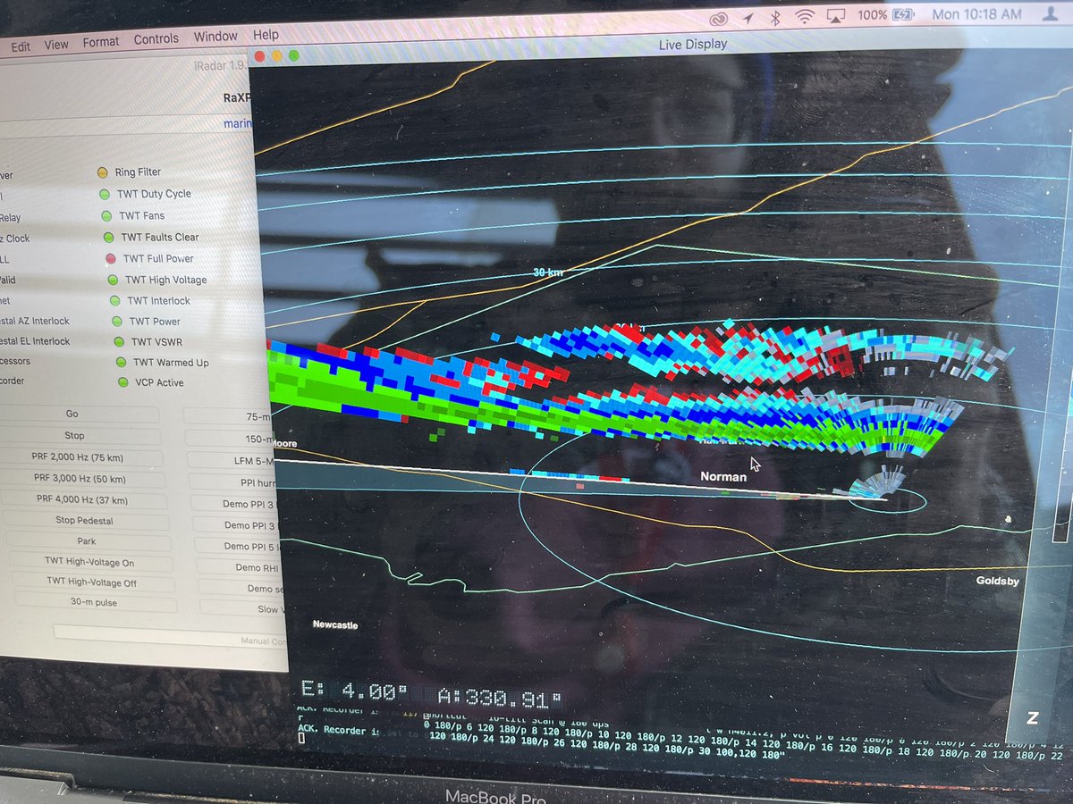
Task: Click the TWT Faults Clear indicator
Action: (x=108, y=237)
